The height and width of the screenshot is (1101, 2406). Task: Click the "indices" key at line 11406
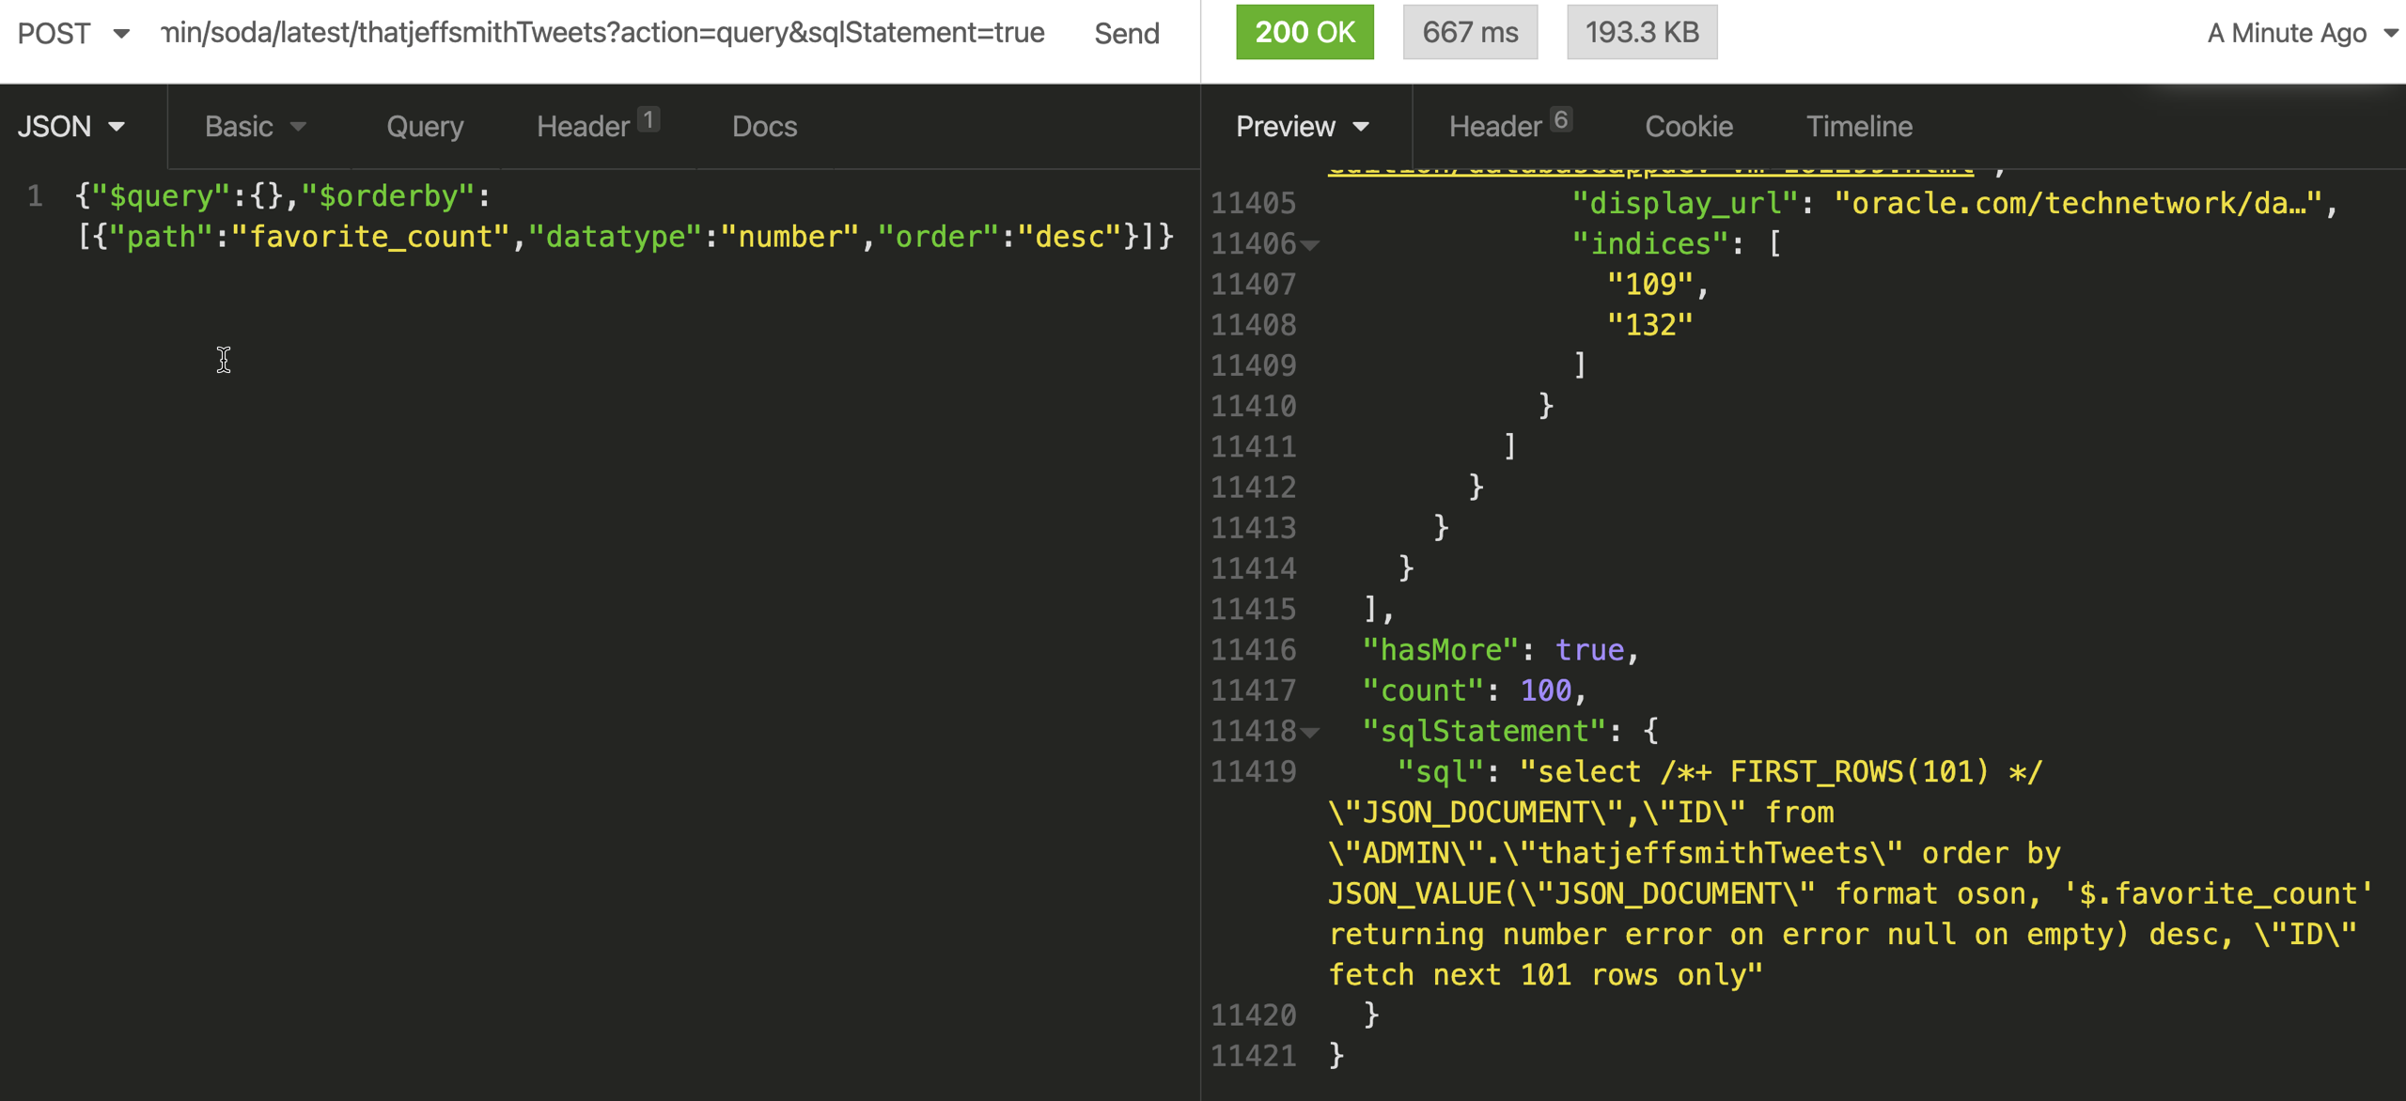click(1650, 244)
